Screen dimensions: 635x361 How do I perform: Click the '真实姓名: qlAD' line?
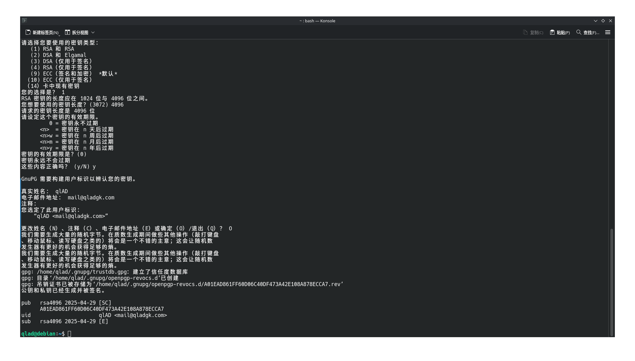pyautogui.click(x=45, y=191)
